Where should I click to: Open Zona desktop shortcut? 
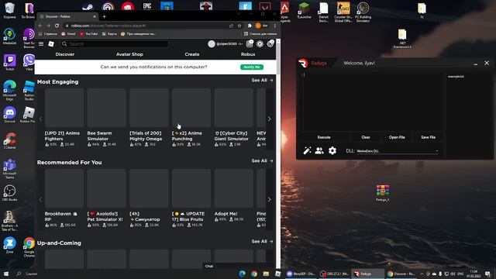point(10,245)
